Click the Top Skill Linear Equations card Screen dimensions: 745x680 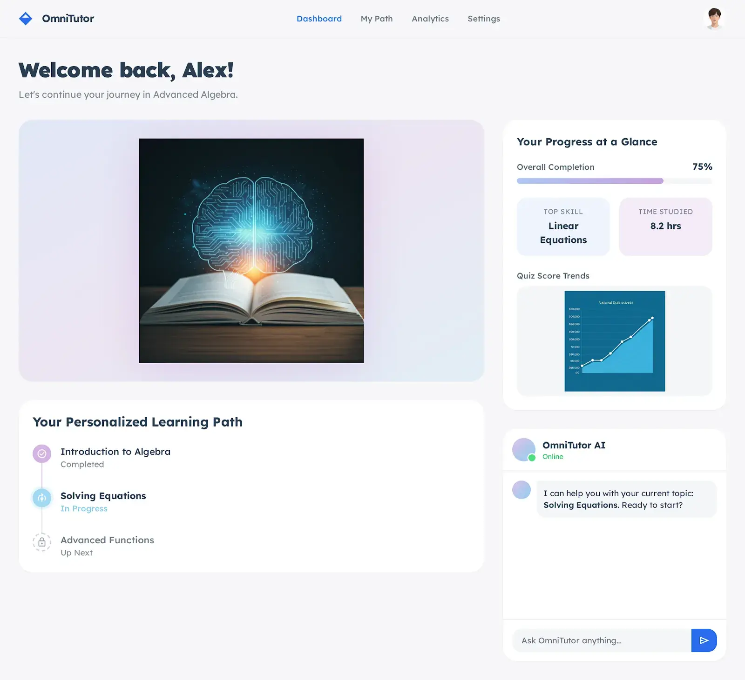tap(563, 227)
